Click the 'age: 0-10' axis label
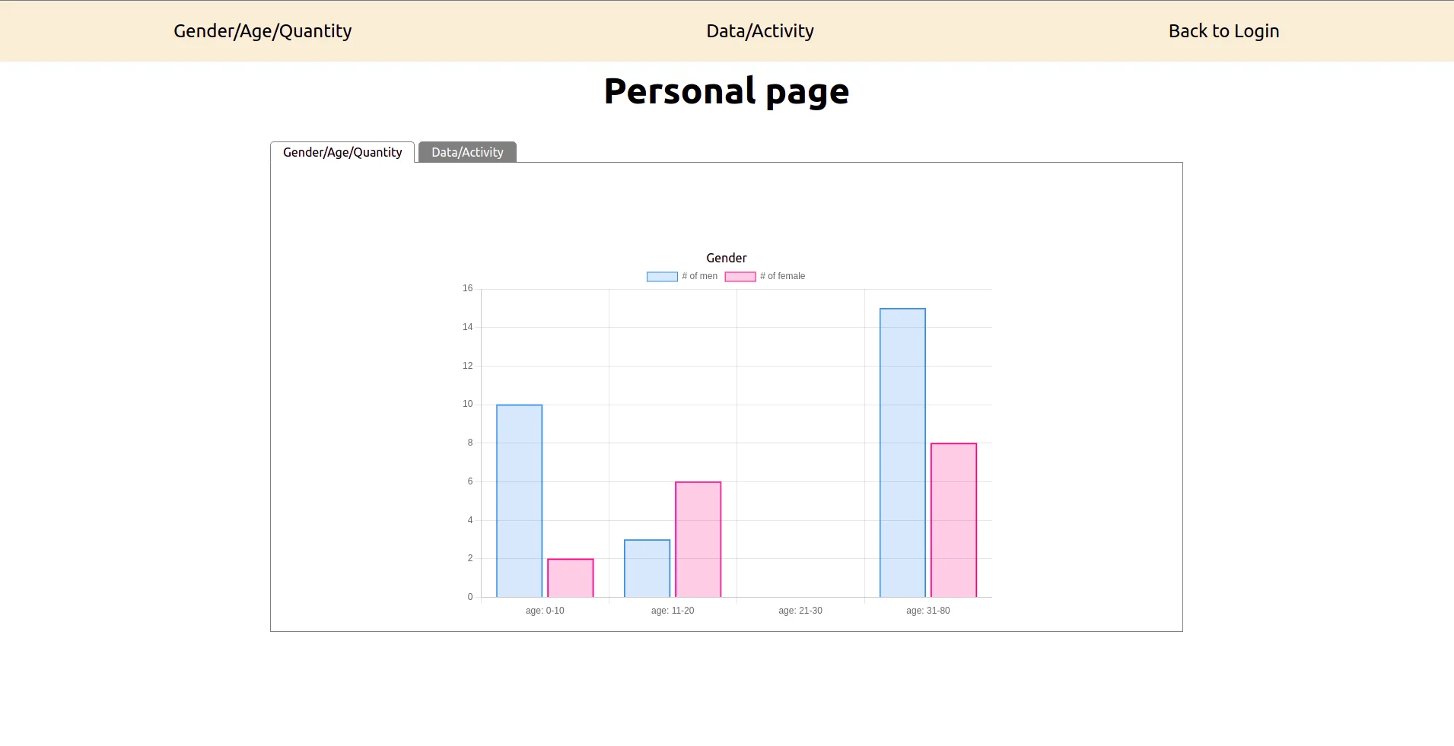 545,611
